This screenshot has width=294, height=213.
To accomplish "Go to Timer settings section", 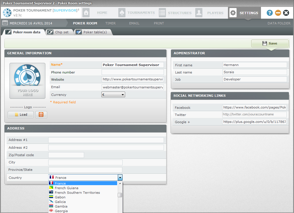I will point(110,23).
